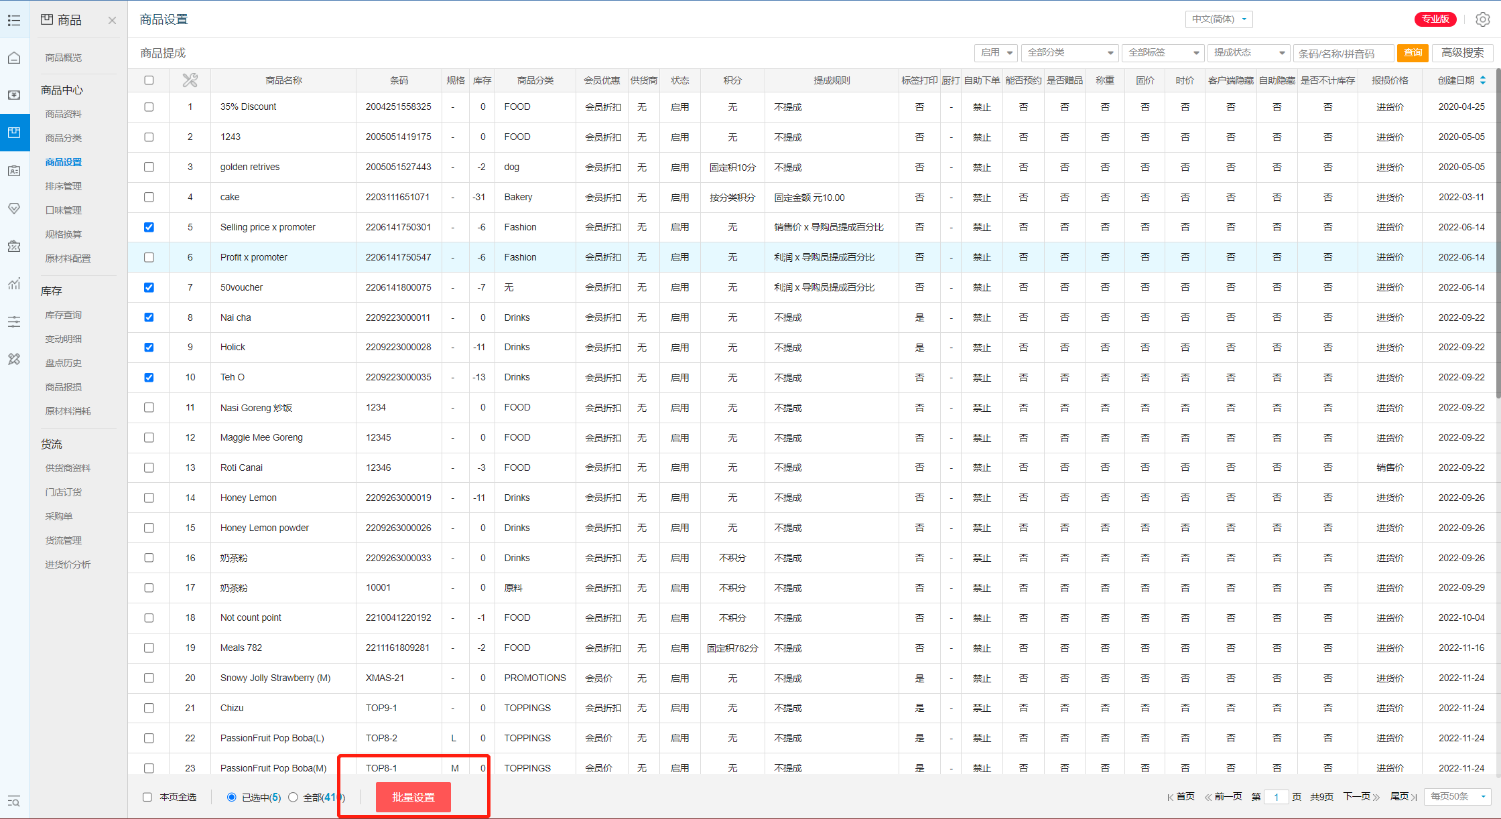
Task: Uncheck the Selling price x promoter row
Action: coord(149,227)
